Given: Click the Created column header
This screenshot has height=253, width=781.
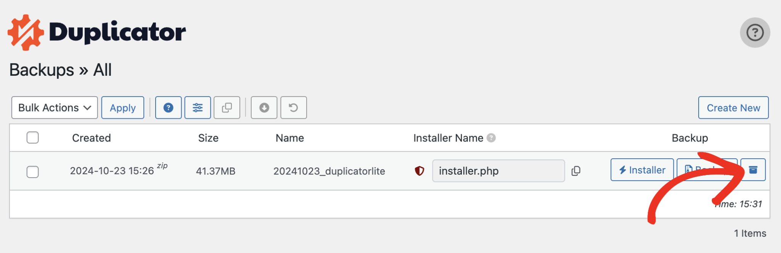Looking at the screenshot, I should click(x=92, y=138).
